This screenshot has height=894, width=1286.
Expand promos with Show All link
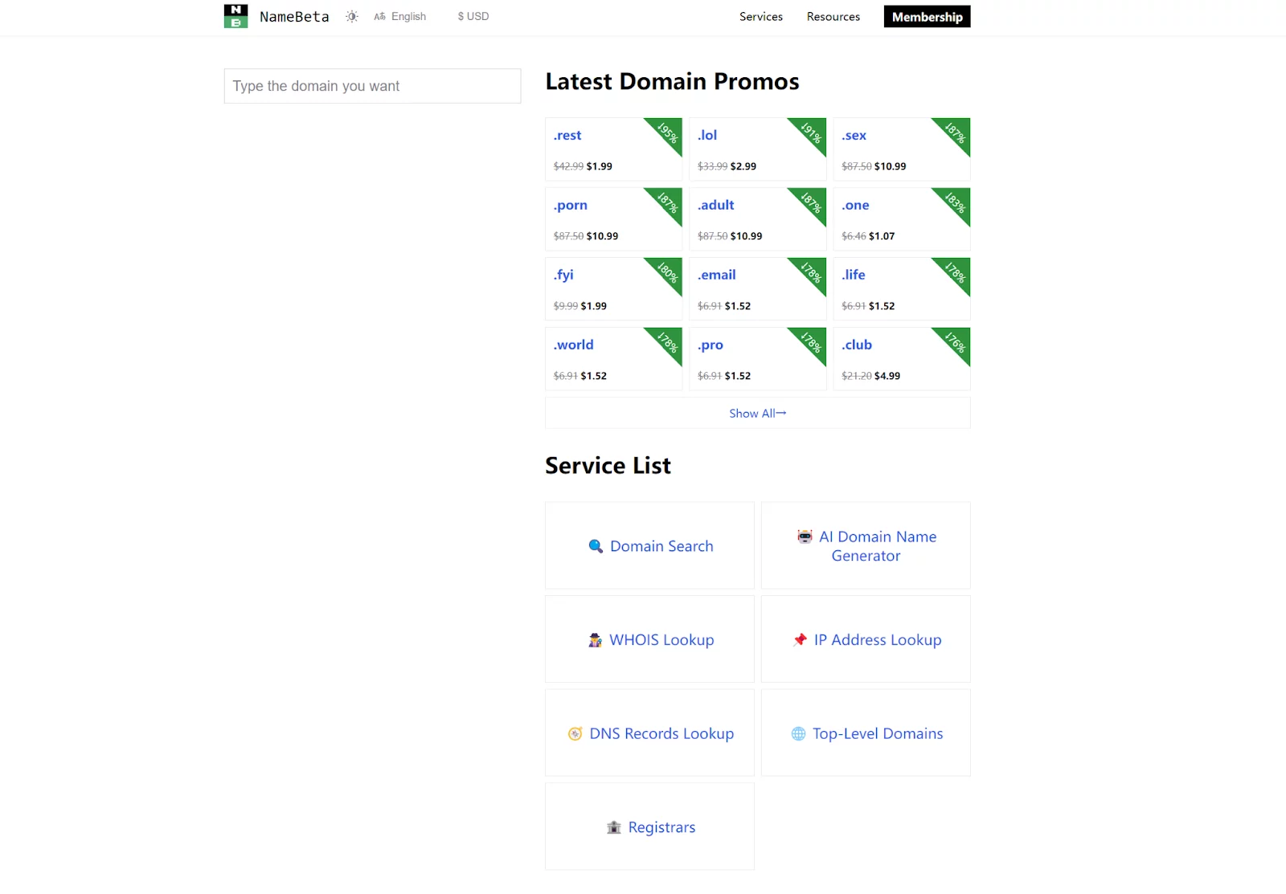(757, 414)
